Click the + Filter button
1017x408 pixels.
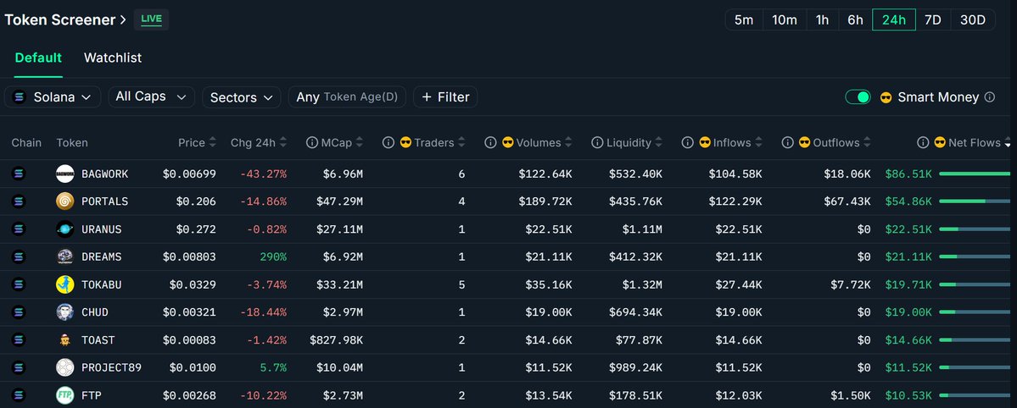click(445, 97)
